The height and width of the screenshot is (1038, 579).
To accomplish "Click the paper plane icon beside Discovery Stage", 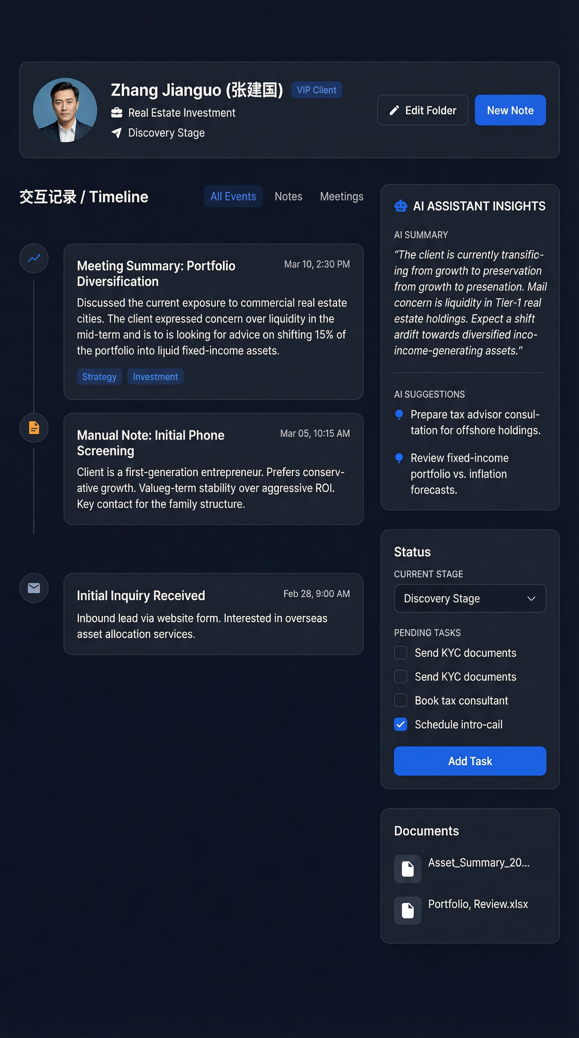I will [x=116, y=133].
